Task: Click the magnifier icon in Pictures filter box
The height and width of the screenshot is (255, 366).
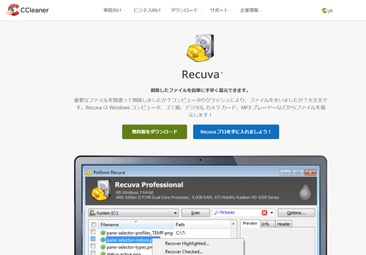Action: pyautogui.click(x=217, y=213)
